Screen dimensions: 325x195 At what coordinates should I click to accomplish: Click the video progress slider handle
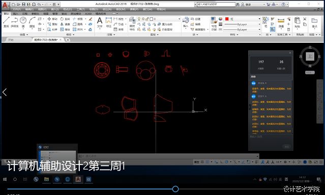click(x=175, y=189)
